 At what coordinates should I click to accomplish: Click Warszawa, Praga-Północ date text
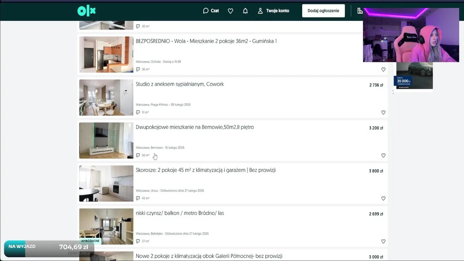tap(163, 105)
